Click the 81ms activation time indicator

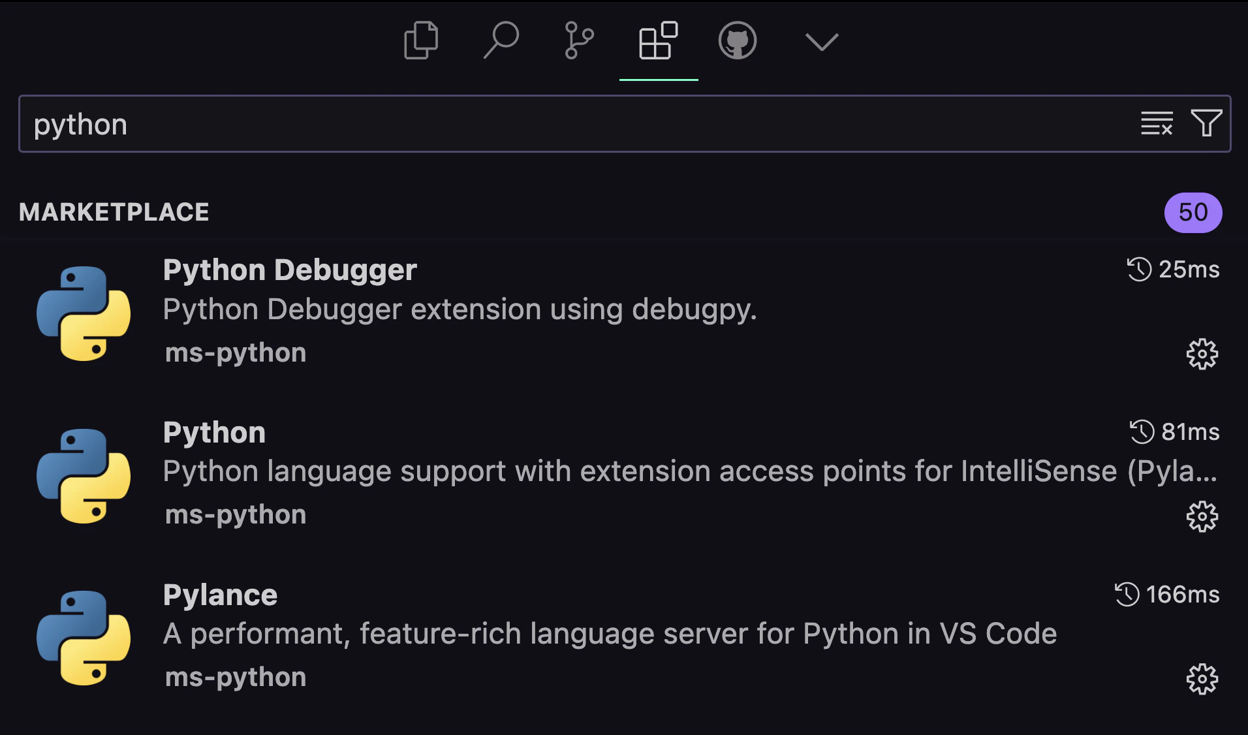click(1174, 431)
